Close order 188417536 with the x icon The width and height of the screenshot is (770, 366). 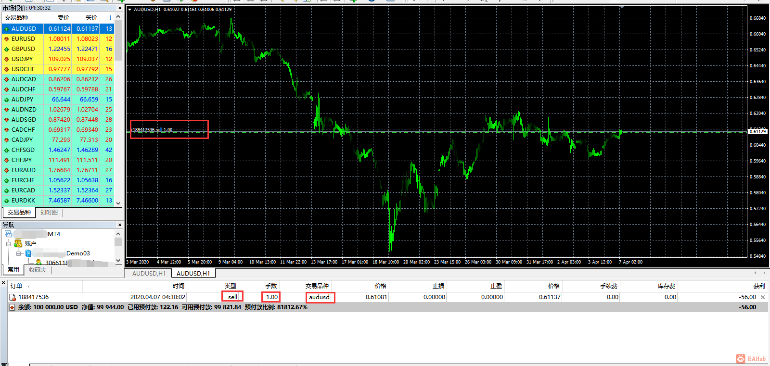tap(763, 297)
